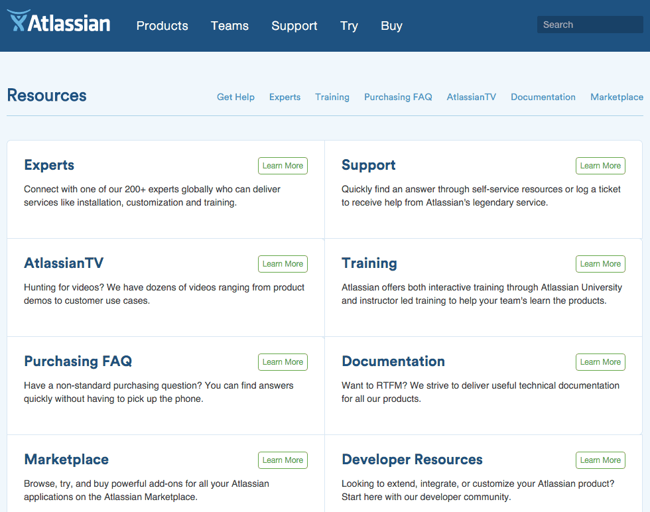
Task: Select the Training card heading
Action: click(369, 263)
